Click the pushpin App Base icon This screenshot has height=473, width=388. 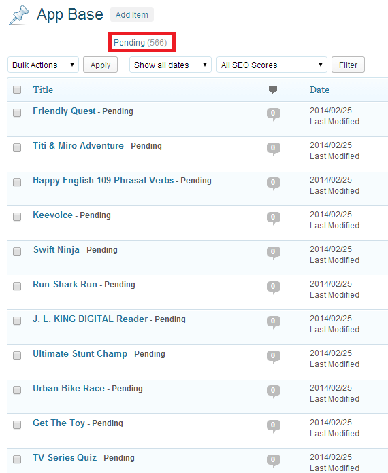(19, 15)
